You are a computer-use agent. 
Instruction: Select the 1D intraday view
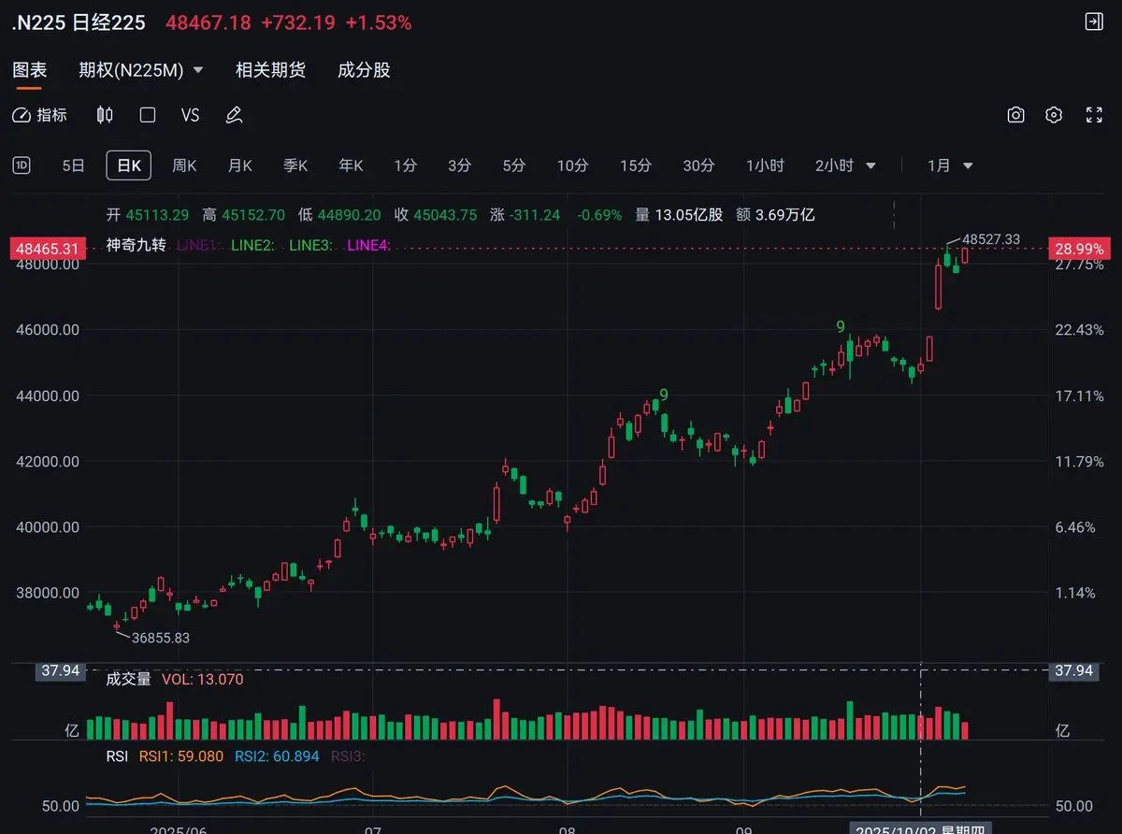pyautogui.click(x=21, y=165)
